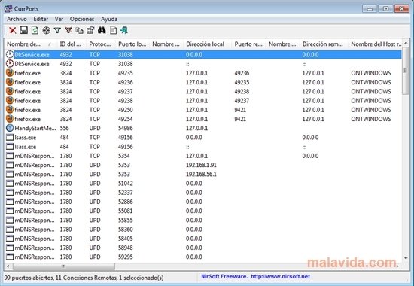
Task: Click the local port 54986 cell
Action: [x=126, y=128]
